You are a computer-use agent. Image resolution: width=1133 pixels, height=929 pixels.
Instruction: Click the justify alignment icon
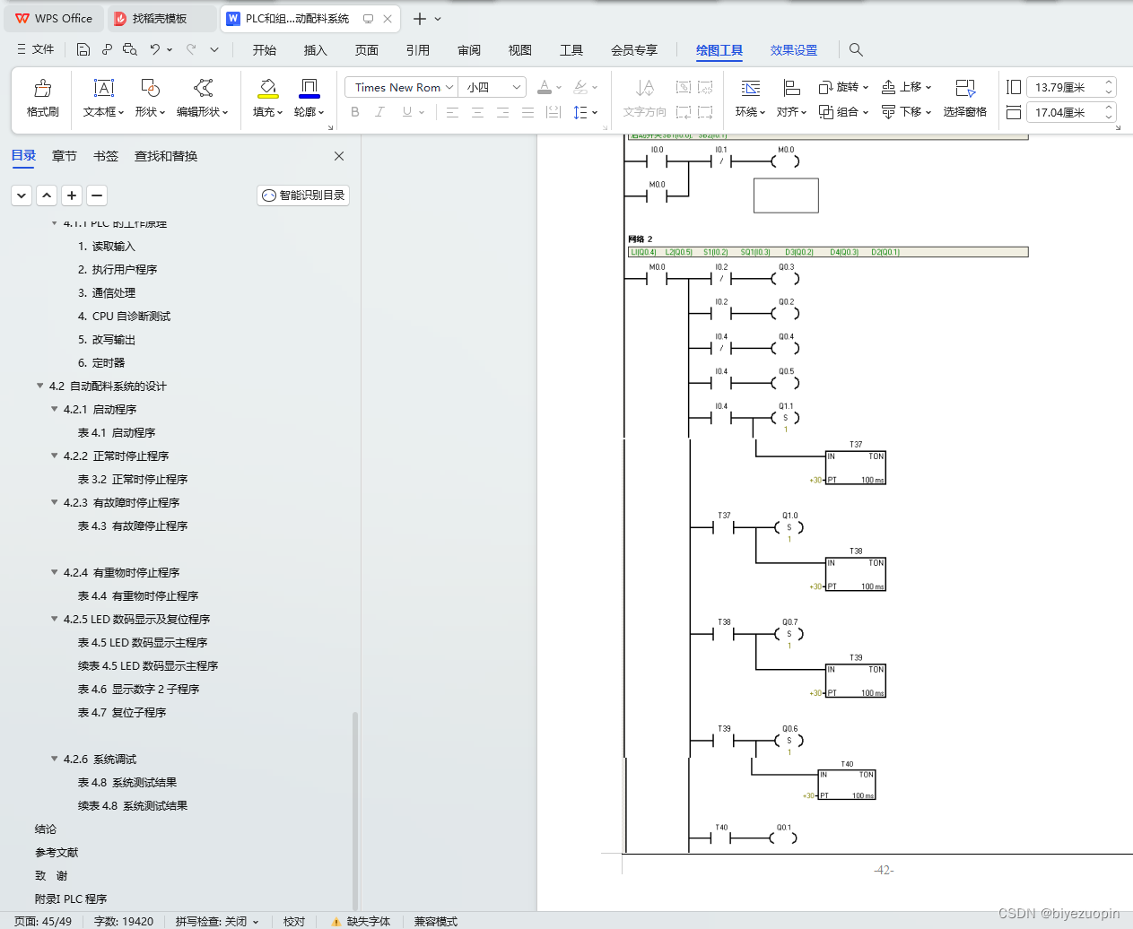click(x=527, y=112)
